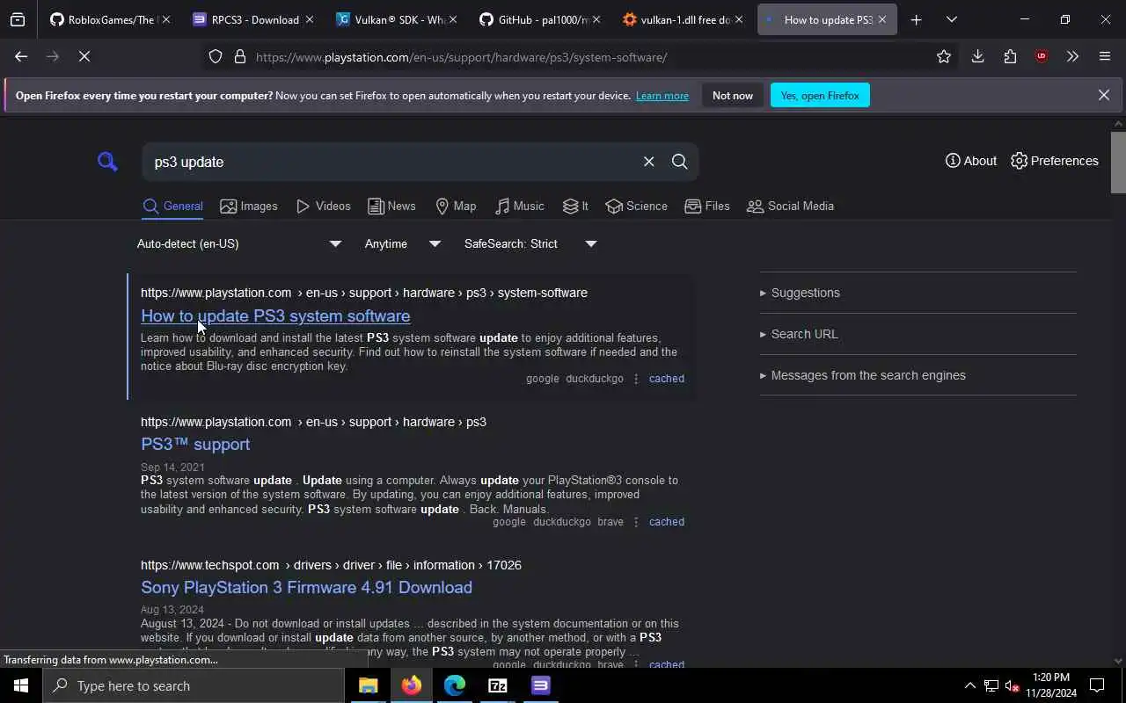Open the About page
1126x703 pixels.
tap(970, 161)
